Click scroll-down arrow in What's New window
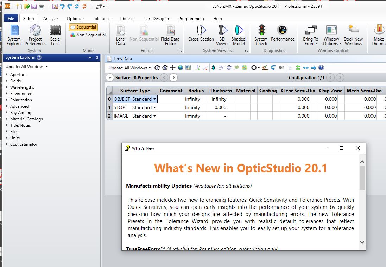The height and width of the screenshot is (267, 386). tap(362, 242)
